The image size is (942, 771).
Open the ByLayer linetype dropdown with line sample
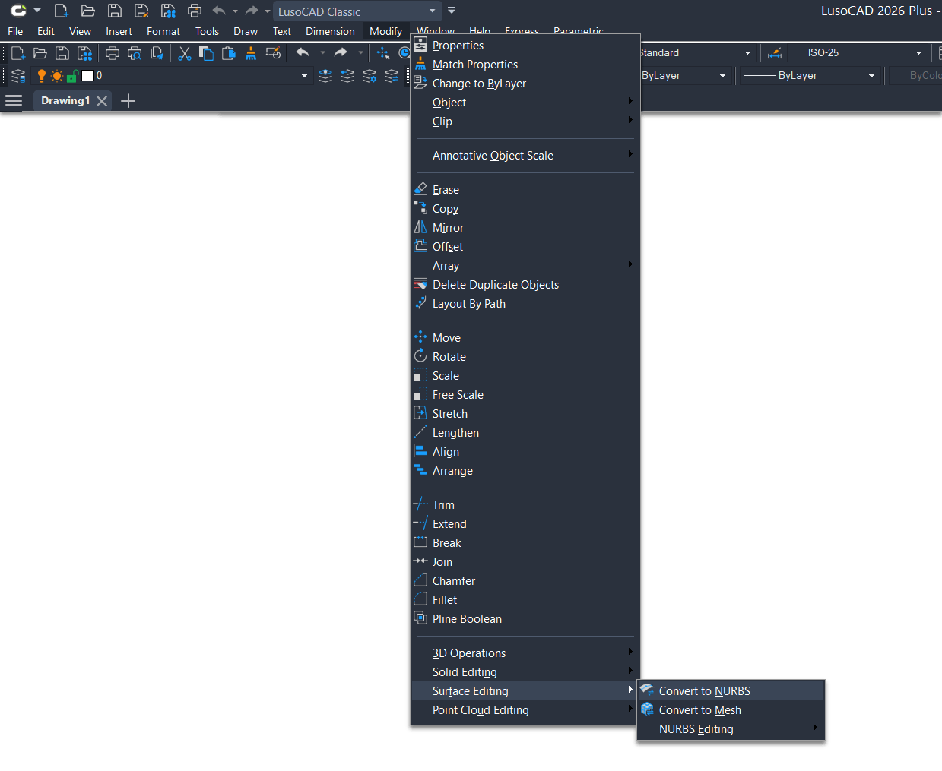(809, 76)
